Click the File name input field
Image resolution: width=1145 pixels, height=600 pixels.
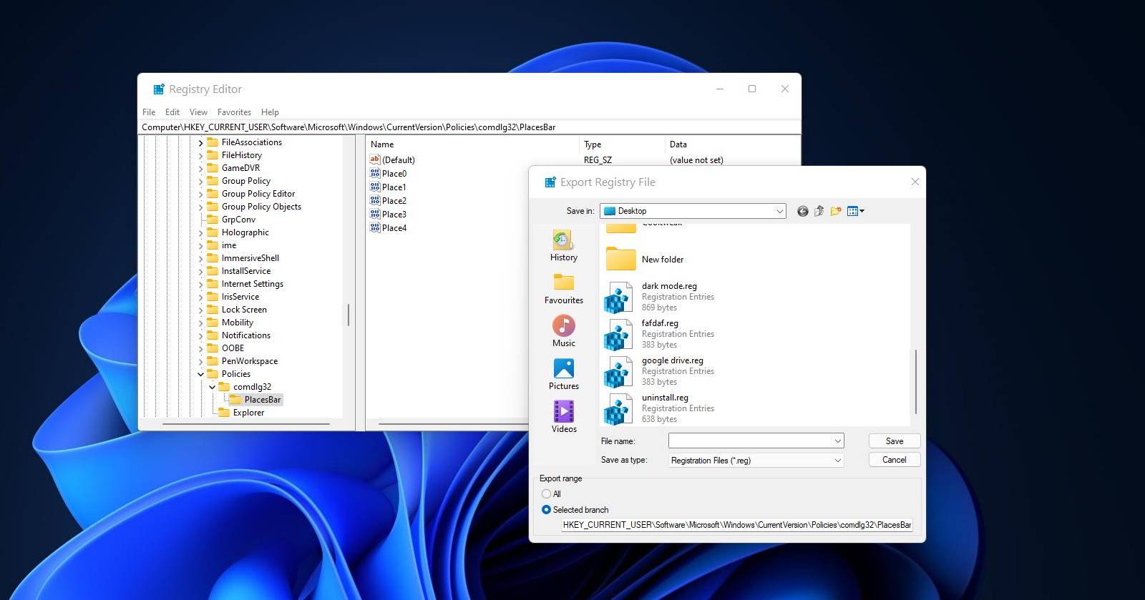point(749,441)
